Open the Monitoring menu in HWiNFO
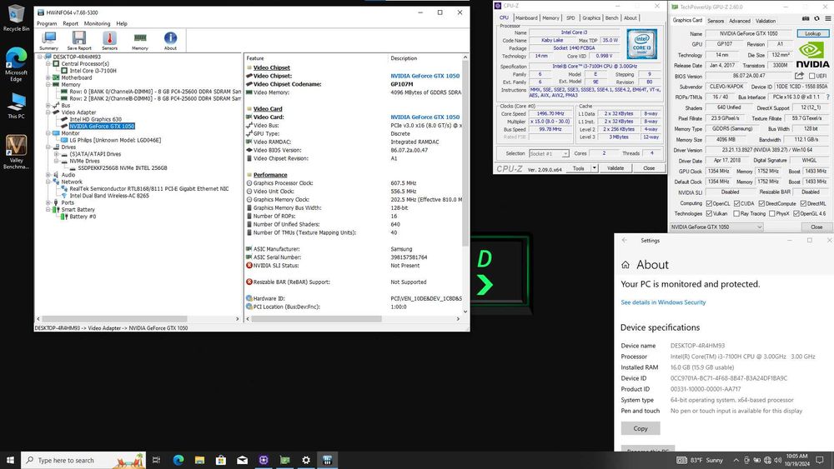The width and height of the screenshot is (834, 469). [x=97, y=23]
